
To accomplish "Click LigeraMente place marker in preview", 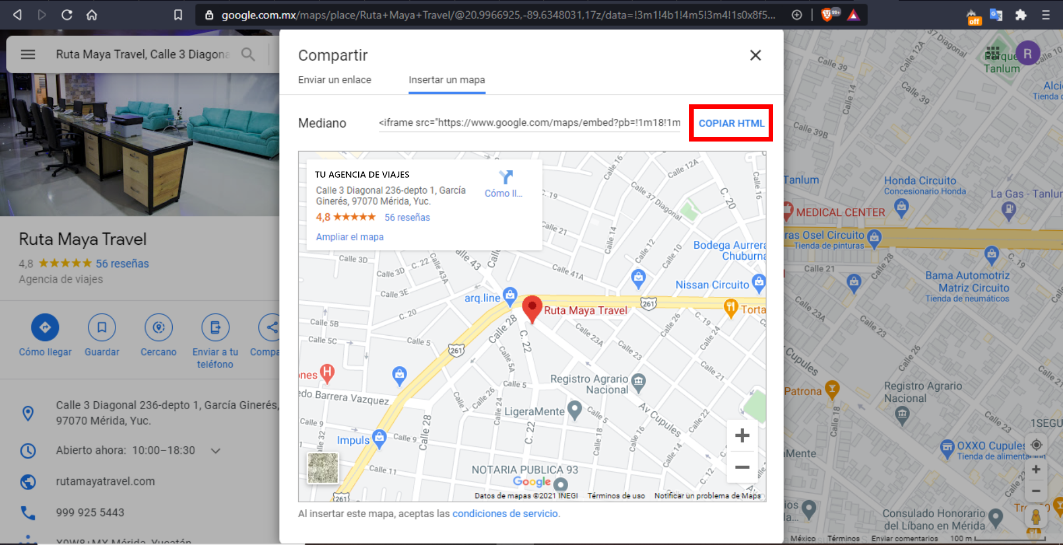I will coord(575,410).
